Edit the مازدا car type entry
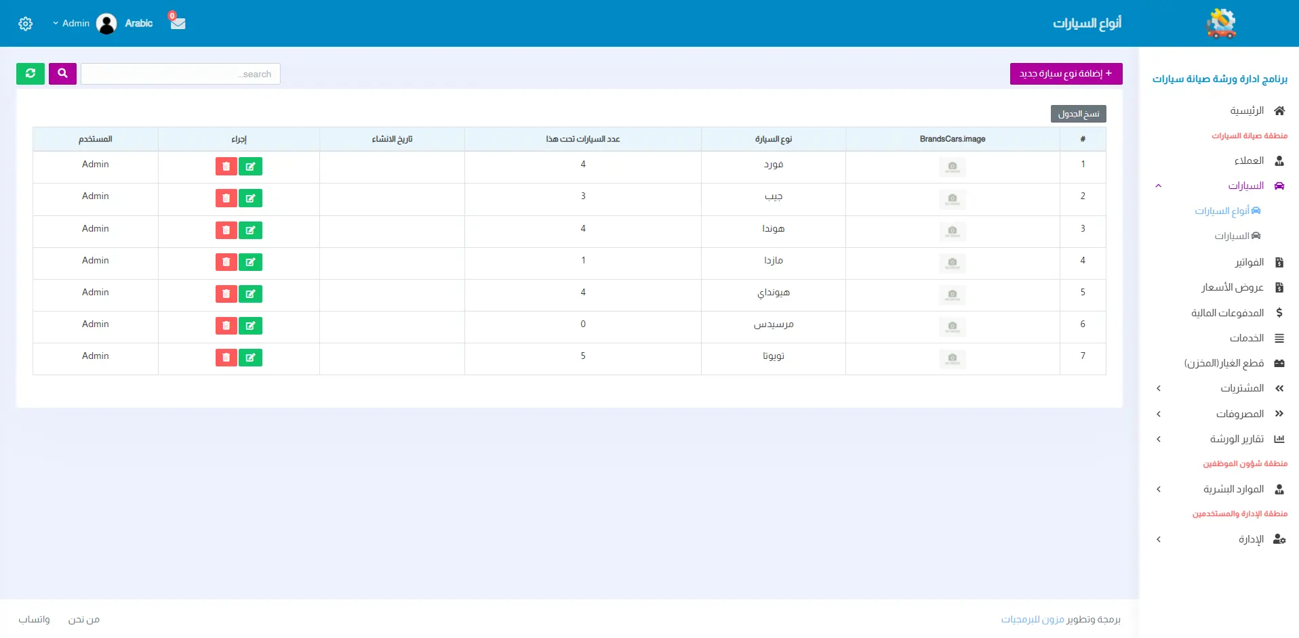Screen dimensions: 1299x638 250,262
